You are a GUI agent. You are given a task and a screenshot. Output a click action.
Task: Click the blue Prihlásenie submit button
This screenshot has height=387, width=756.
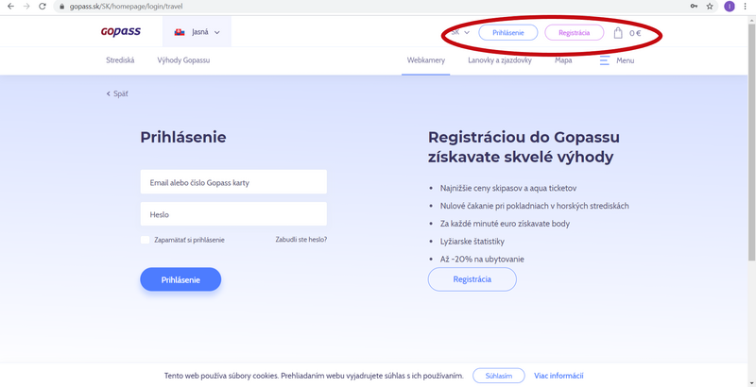pos(180,279)
